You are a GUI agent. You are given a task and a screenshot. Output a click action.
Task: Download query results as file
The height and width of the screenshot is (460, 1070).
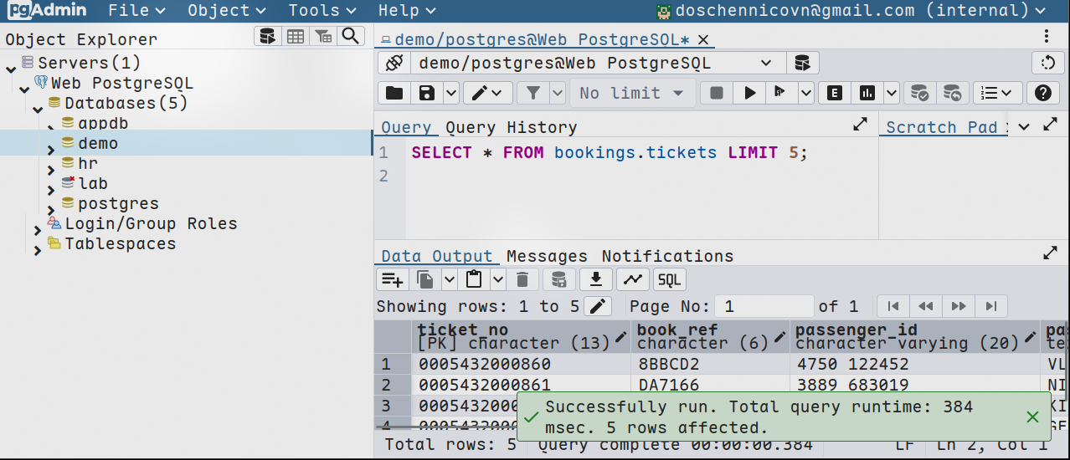[x=596, y=279]
